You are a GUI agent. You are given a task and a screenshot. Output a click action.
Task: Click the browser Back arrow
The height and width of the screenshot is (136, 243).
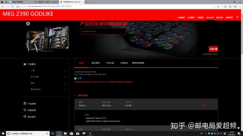tap(3, 6)
